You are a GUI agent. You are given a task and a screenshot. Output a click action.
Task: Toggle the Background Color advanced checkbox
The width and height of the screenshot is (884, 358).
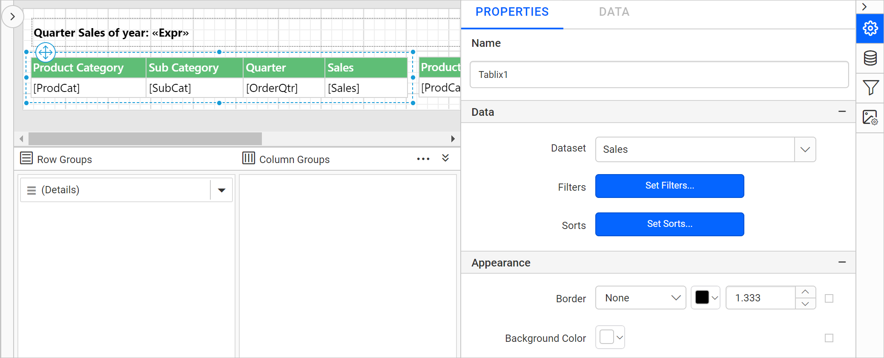click(x=829, y=338)
